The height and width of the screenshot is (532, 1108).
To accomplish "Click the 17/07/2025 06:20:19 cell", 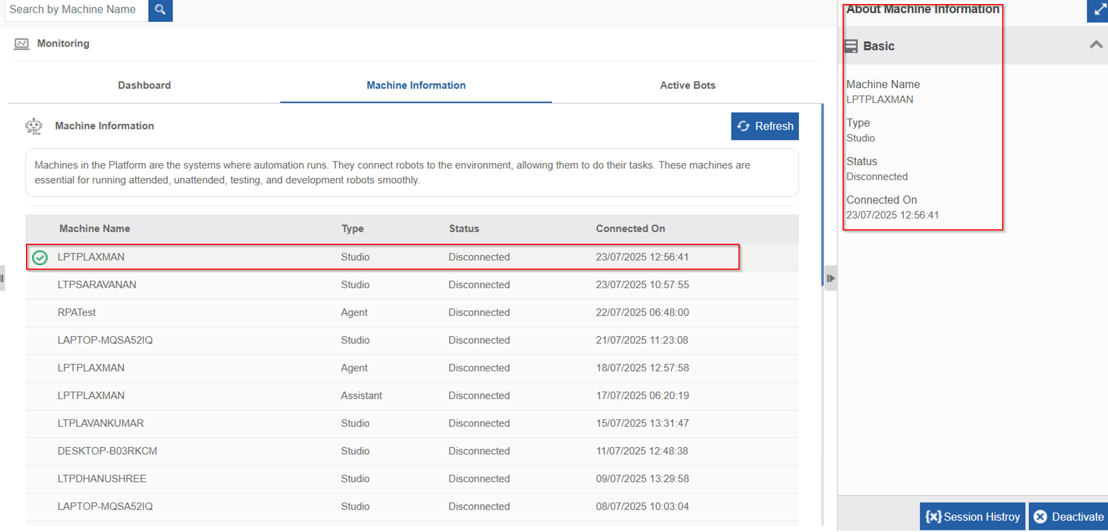I will 642,396.
